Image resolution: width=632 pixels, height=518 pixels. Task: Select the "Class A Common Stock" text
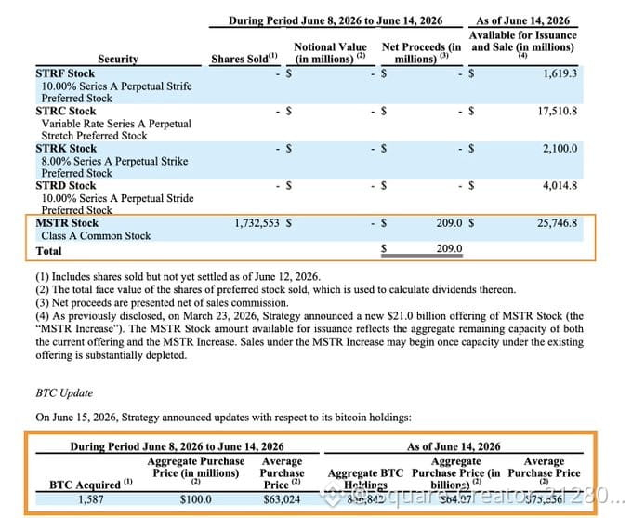point(96,236)
